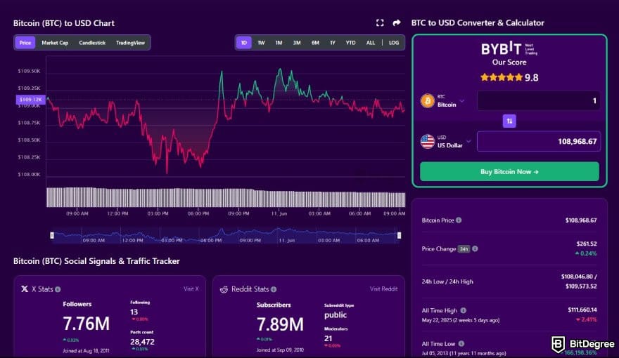This screenshot has height=358, width=619.
Task: Click the US flag icon in converter
Action: pyautogui.click(x=428, y=141)
